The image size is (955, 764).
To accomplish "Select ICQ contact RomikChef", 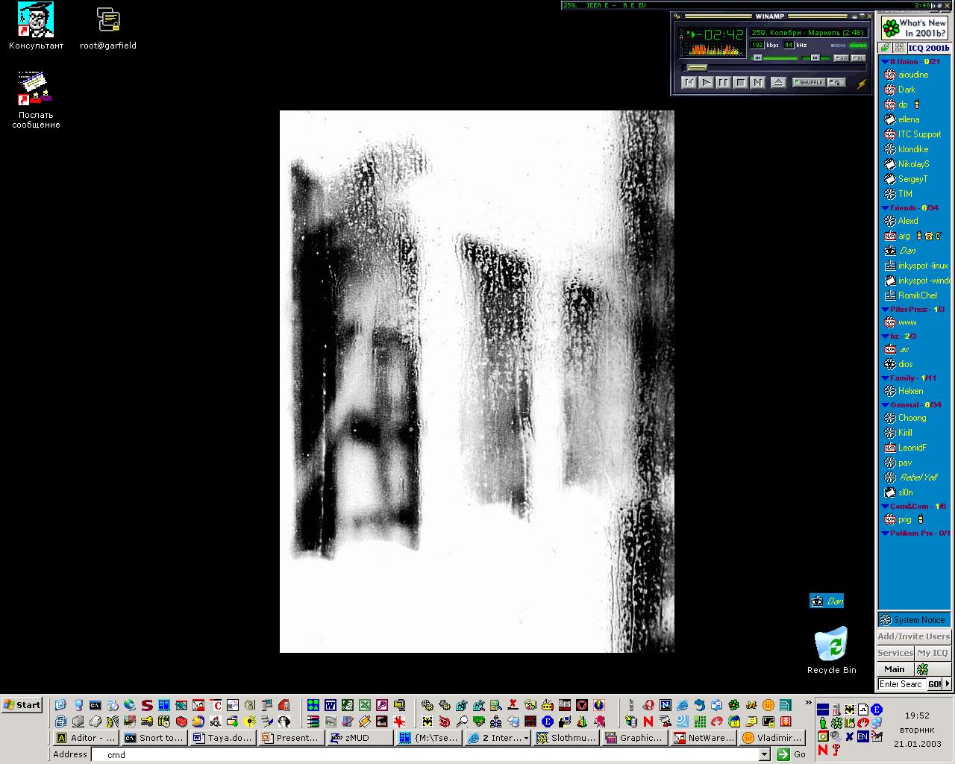I will pyautogui.click(x=917, y=295).
